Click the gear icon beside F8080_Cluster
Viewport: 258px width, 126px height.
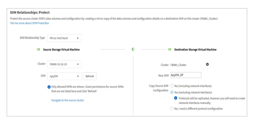(x=207, y=64)
